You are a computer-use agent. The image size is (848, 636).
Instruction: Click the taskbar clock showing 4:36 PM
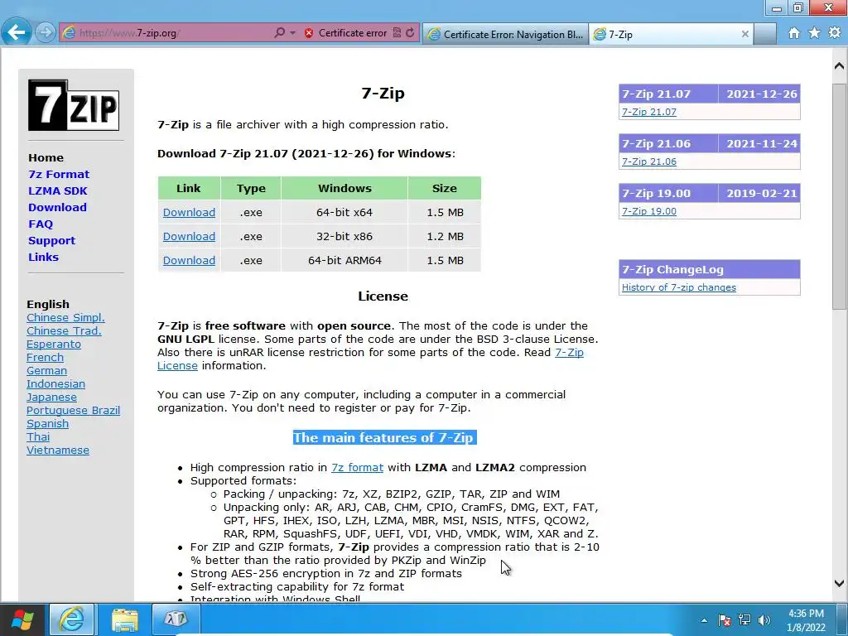[807, 620]
